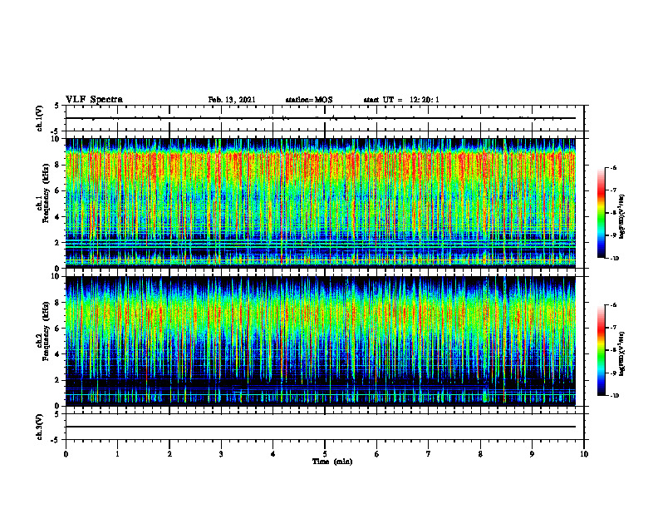
Task: Click time axis tick label "1"
Action: pyautogui.click(x=117, y=454)
